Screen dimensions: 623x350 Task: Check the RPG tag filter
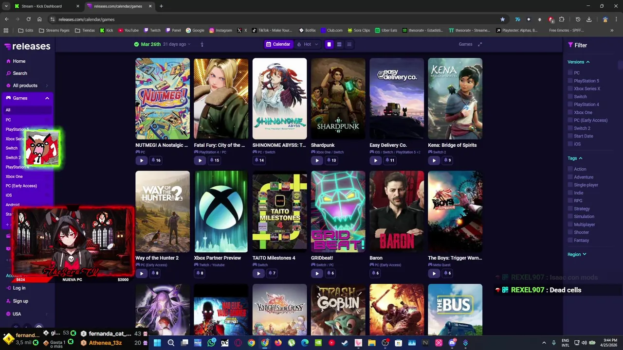pos(570,201)
